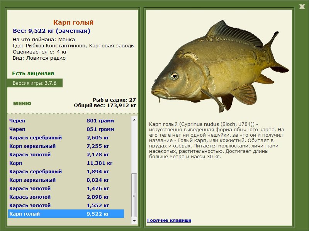Select Карп зеркальный 7,255 кг row

click(x=66, y=146)
